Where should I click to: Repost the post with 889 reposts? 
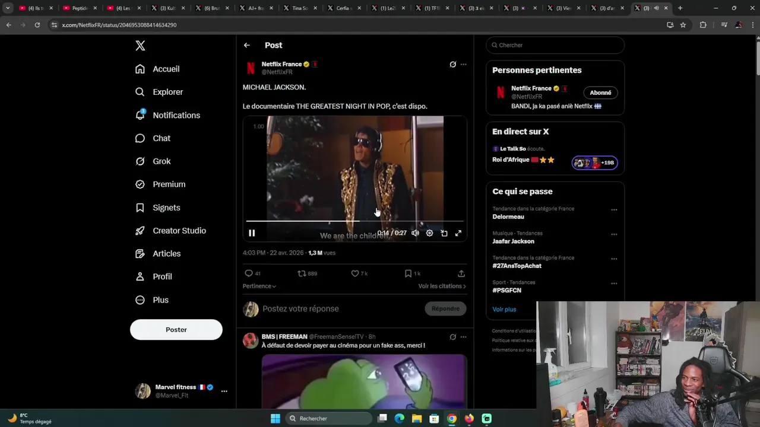click(x=302, y=273)
